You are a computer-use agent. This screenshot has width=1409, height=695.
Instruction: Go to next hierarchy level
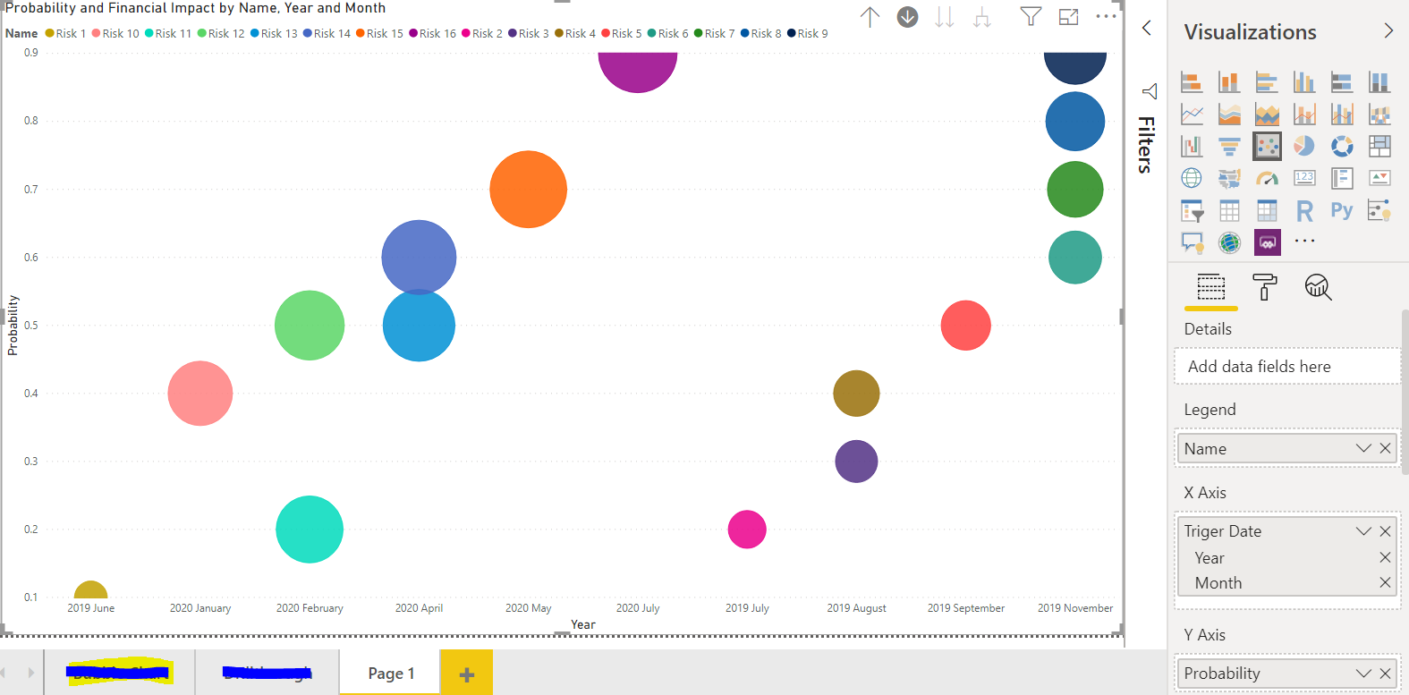945,17
